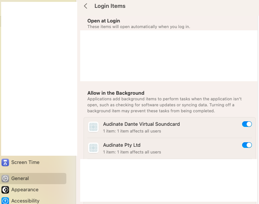Disable Audinate Dante Virtual Soundcard background toggle
The image size is (259, 204).
(x=247, y=124)
